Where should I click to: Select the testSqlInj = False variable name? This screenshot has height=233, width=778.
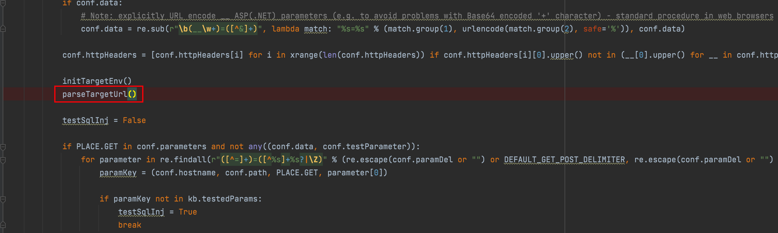(85, 120)
